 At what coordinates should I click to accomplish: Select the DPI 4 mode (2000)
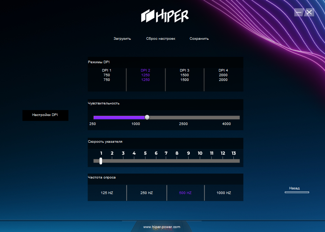(223, 75)
